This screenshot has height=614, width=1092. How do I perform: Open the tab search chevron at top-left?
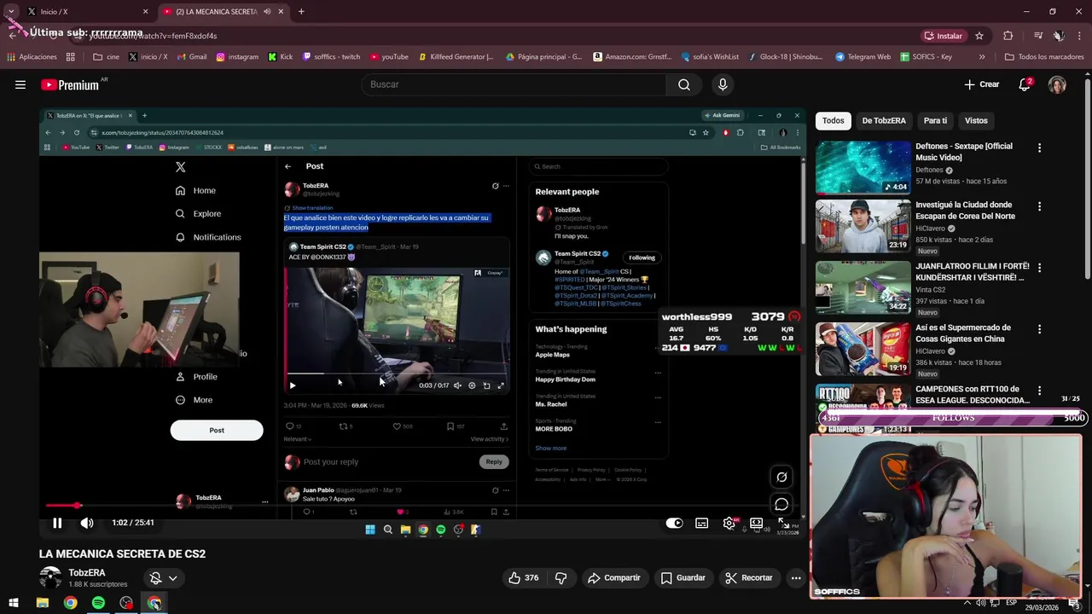click(11, 11)
